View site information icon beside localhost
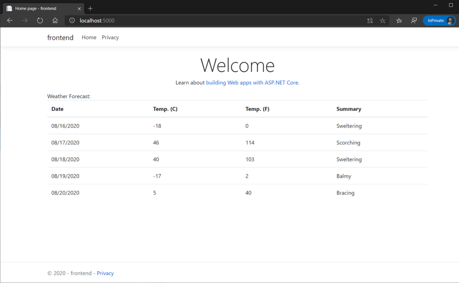This screenshot has height=283, width=459. (72, 20)
